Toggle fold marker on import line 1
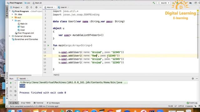 coord(52,11)
